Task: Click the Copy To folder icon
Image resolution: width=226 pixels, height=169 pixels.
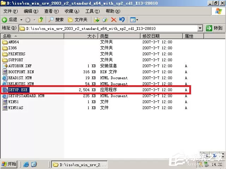Action: [105, 20]
